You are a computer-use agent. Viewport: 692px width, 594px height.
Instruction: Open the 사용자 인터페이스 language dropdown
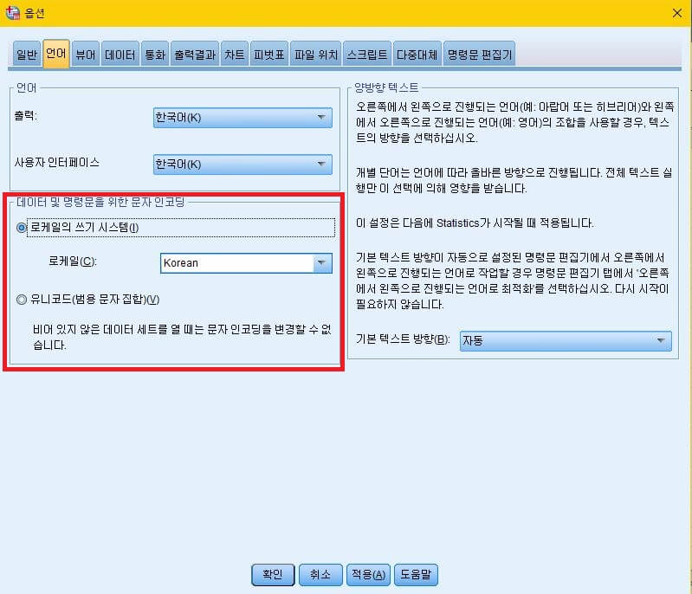coord(243,165)
